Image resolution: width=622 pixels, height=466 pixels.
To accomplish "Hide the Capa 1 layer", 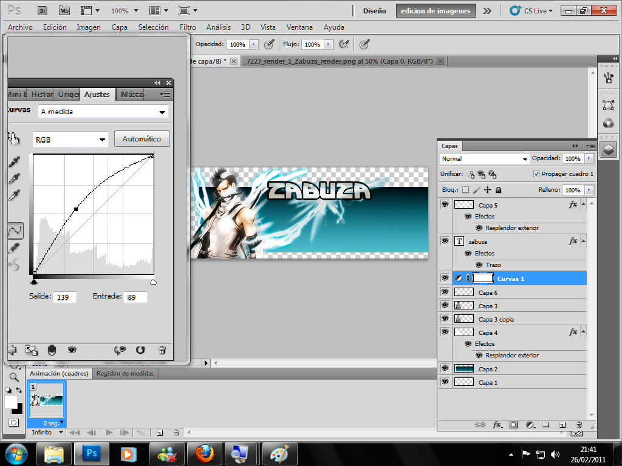I will [x=445, y=382].
